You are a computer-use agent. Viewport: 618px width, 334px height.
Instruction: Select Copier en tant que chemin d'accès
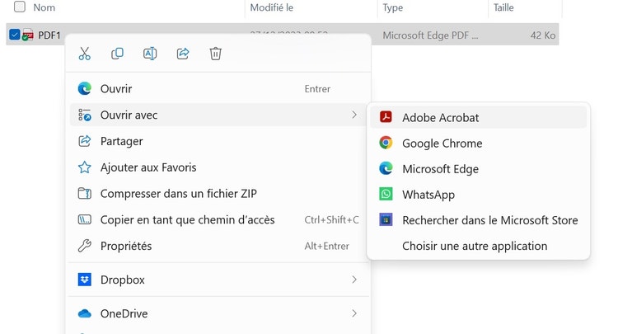click(187, 219)
